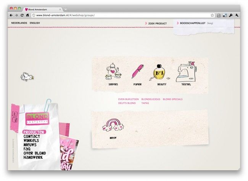
Task: Open the Textiel sewing machine category
Action: [x=186, y=72]
